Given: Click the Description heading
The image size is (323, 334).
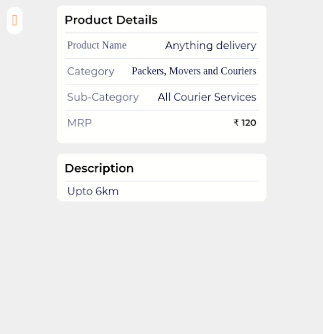Looking at the screenshot, I should coord(99,168).
